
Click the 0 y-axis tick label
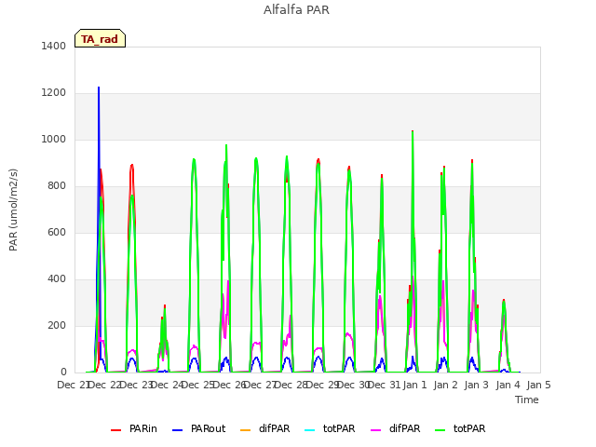tap(63, 372)
